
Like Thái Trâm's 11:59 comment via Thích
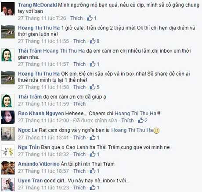79,104
